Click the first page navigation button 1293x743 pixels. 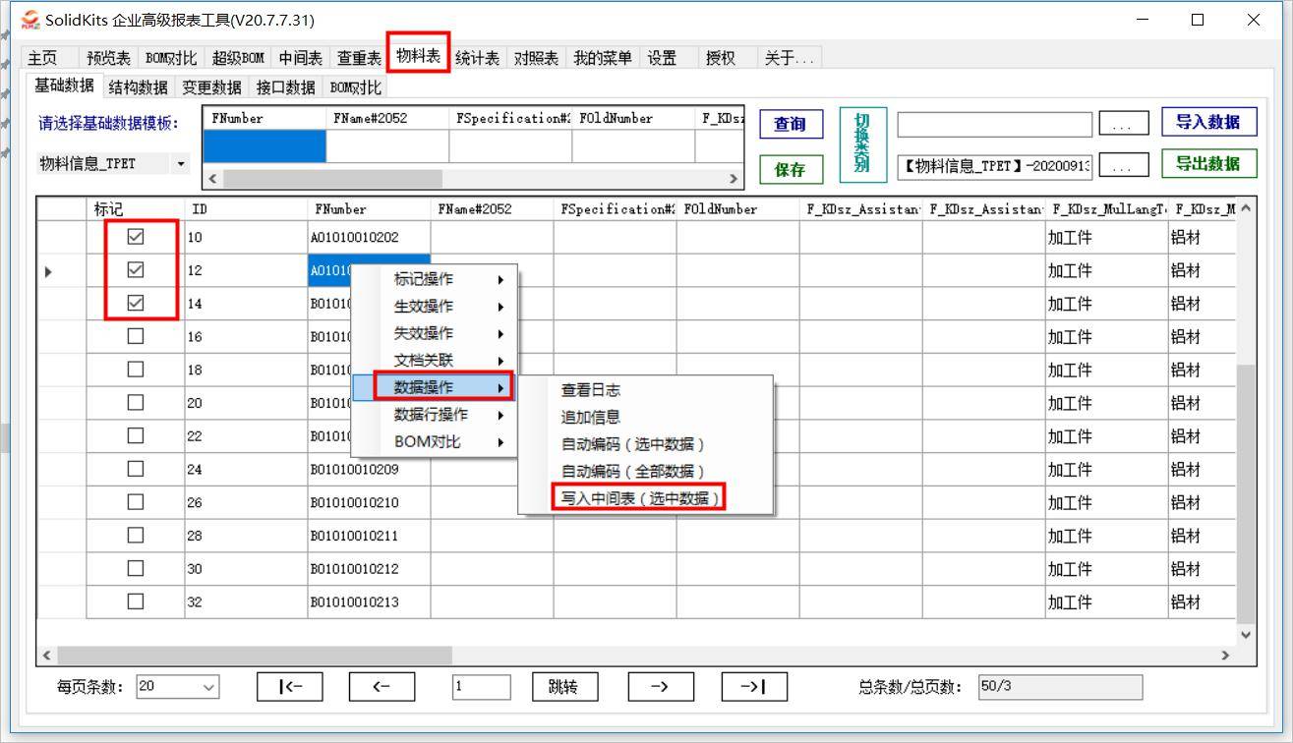289,686
